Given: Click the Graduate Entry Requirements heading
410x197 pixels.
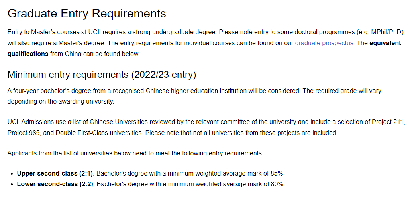Looking at the screenshot, I should click(x=87, y=14).
